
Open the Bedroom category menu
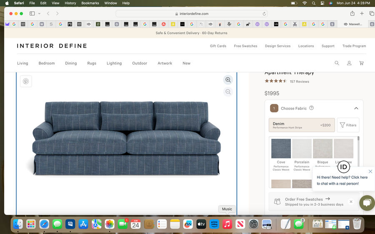47,63
